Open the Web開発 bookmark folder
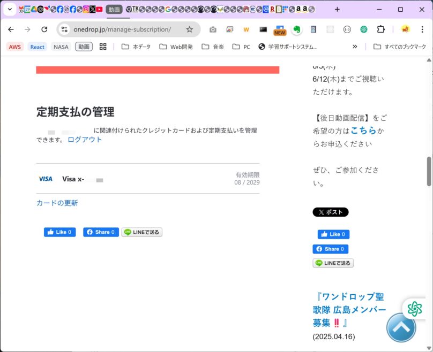The height and width of the screenshot is (352, 433). coord(176,47)
